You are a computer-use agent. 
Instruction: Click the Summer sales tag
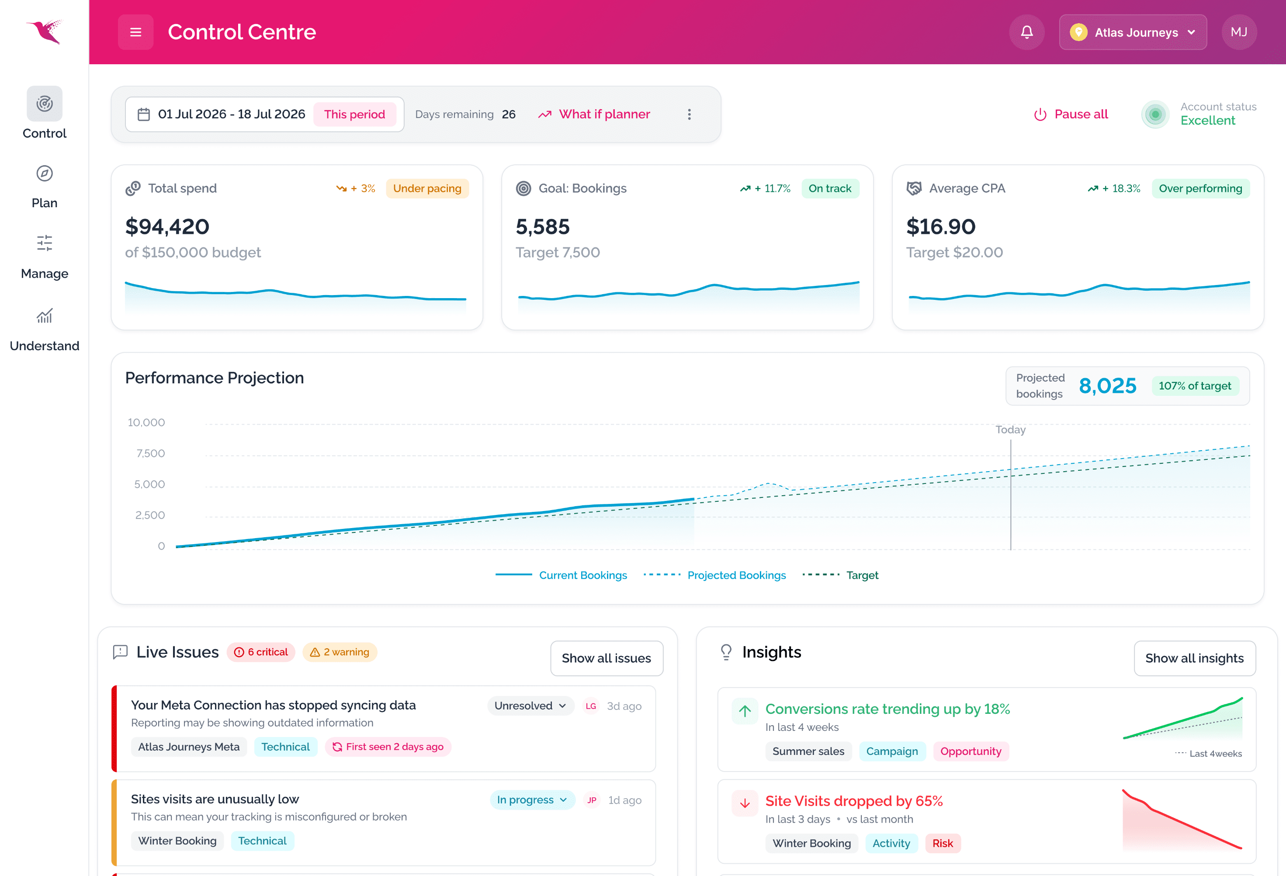(x=808, y=751)
